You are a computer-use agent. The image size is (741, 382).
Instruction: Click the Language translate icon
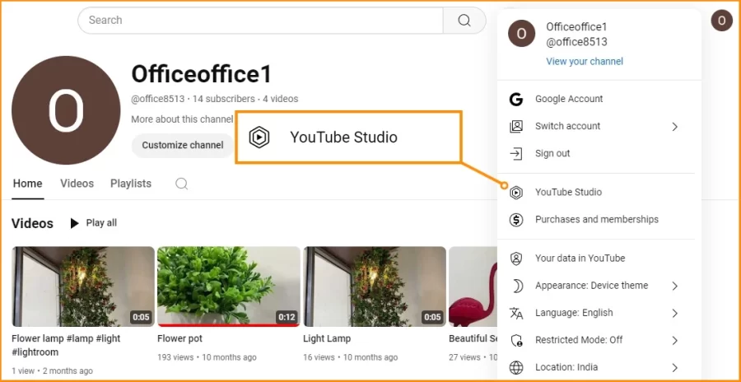pyautogui.click(x=516, y=313)
